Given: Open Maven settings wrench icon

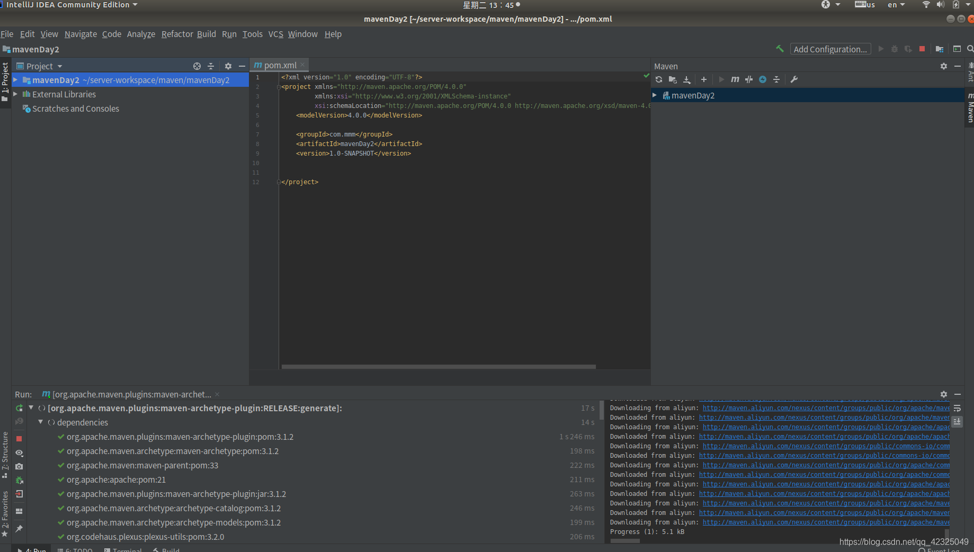Looking at the screenshot, I should click(x=794, y=79).
